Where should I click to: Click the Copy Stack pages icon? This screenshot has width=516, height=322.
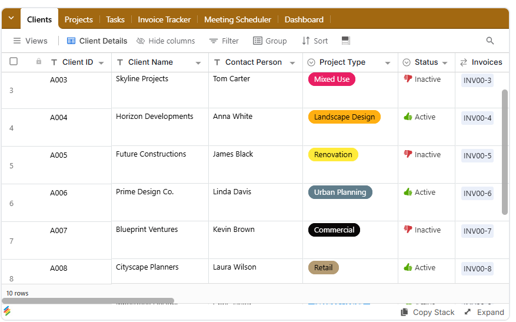click(404, 312)
